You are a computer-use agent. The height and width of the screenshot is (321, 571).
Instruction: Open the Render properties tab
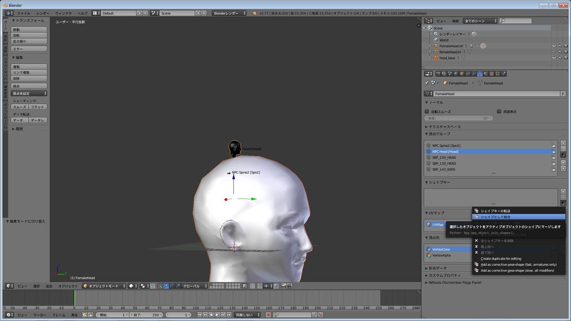coord(438,74)
